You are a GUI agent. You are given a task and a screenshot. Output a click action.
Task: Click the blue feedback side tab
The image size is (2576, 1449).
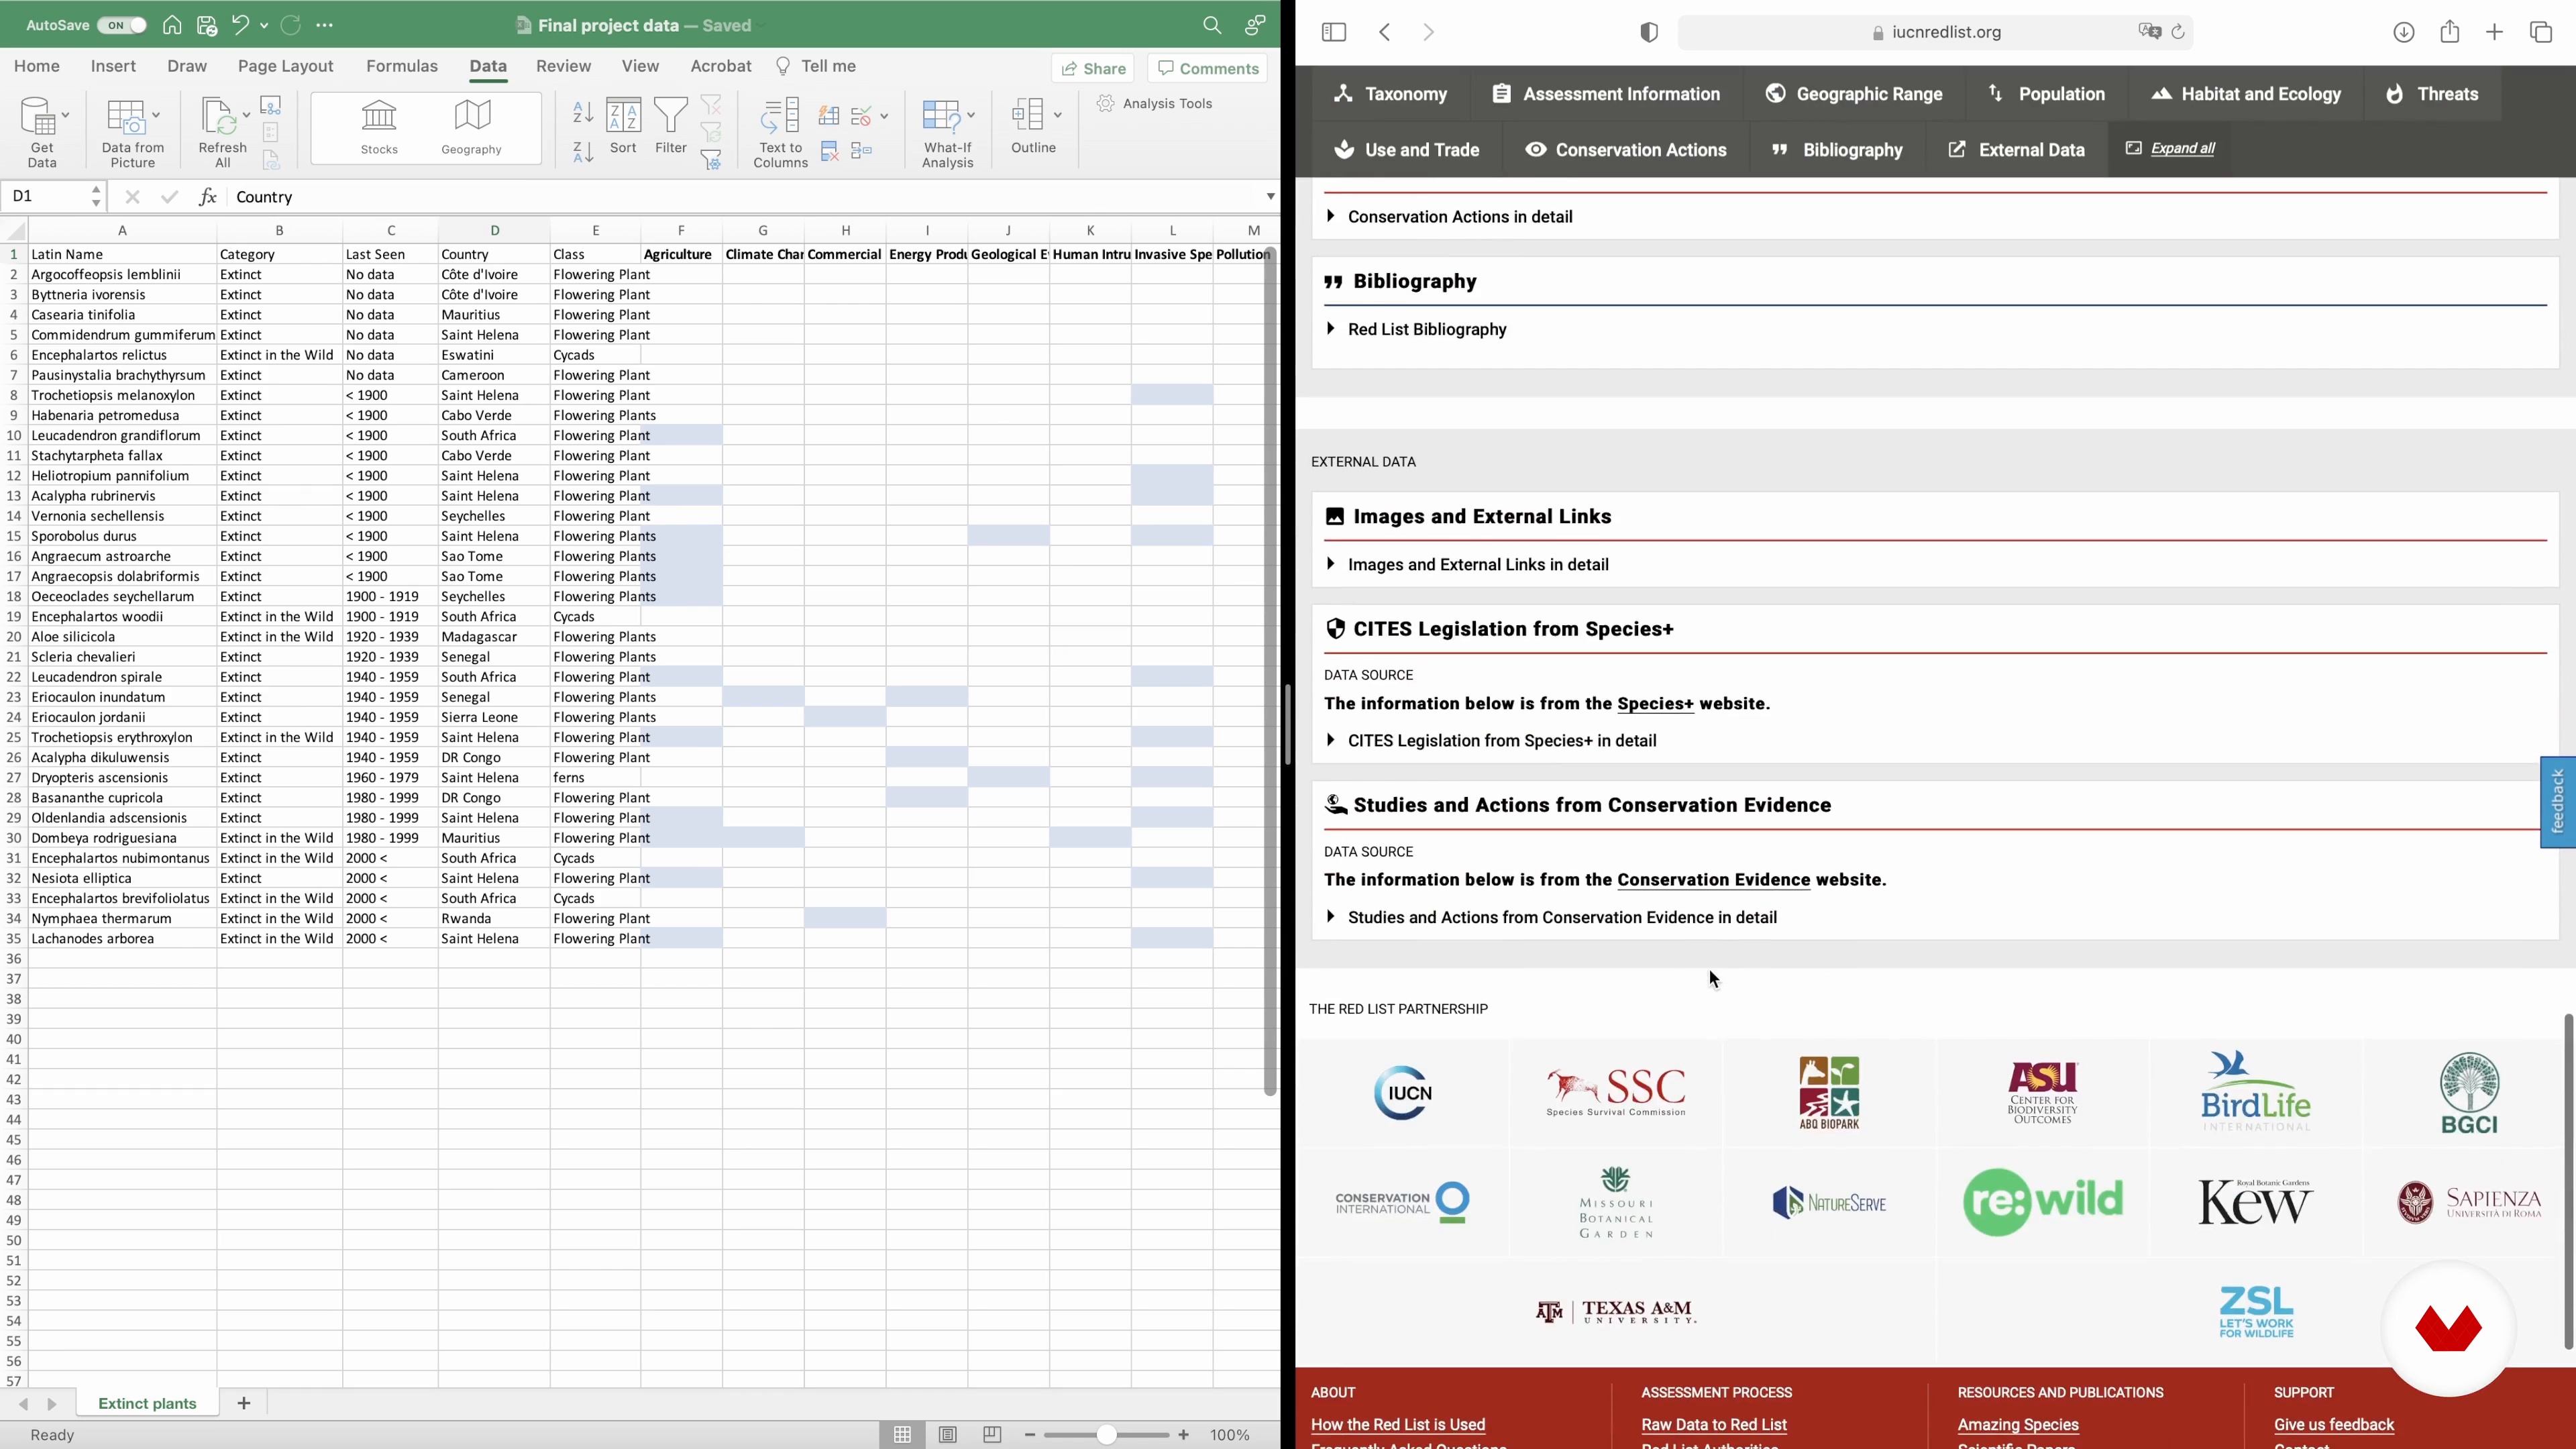click(2558, 802)
